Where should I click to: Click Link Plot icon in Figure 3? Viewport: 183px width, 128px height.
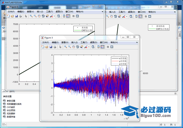pos(93,47)
